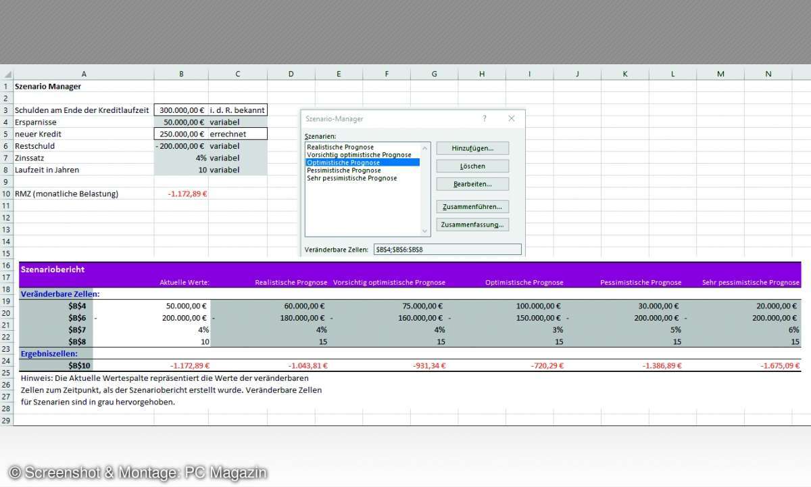The image size is (811, 487).
Task: Click the $B$7 row label in the report
Action: pos(77,329)
